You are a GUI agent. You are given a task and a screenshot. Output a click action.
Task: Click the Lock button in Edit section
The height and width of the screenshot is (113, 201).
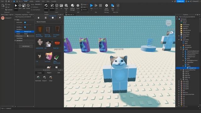[84, 7]
